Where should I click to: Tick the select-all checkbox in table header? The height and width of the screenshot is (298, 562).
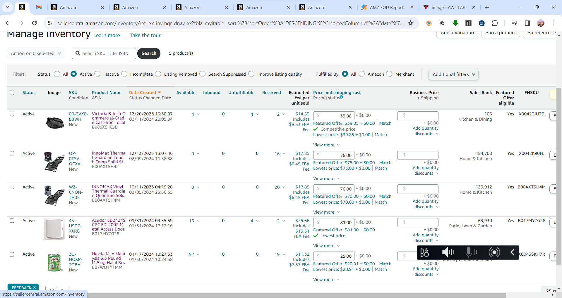[x=12, y=93]
